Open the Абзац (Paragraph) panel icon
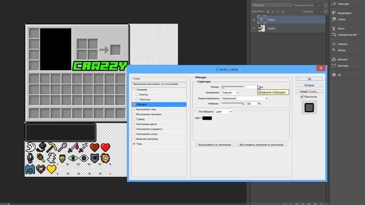365x205 pixels. (334, 50)
